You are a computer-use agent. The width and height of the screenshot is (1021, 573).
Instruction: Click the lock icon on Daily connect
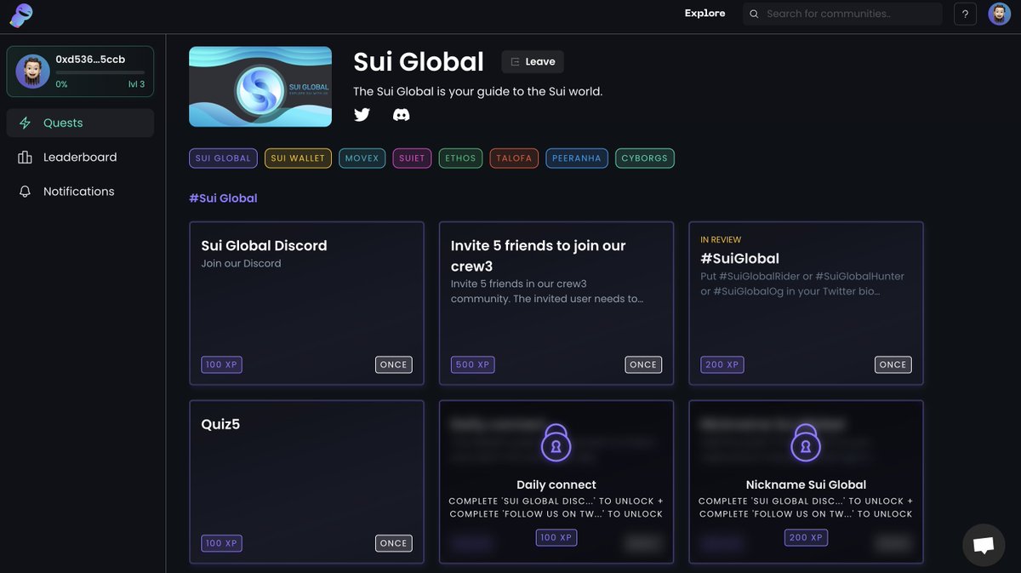pos(556,443)
